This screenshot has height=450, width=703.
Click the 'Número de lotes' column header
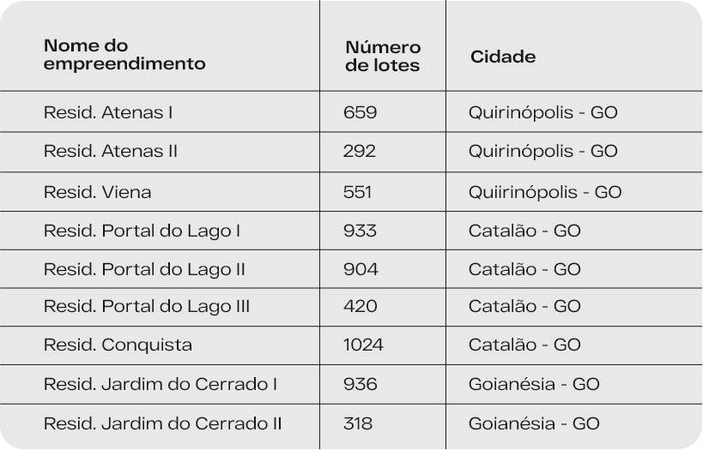383,57
